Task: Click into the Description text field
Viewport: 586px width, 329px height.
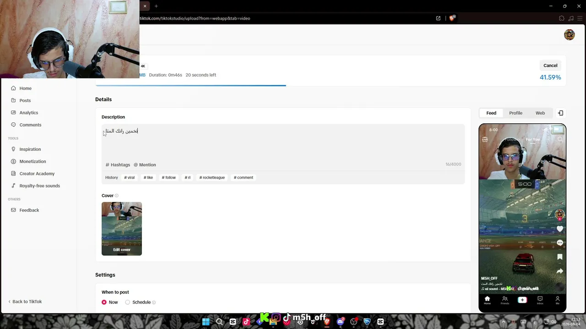Action: coord(283,142)
